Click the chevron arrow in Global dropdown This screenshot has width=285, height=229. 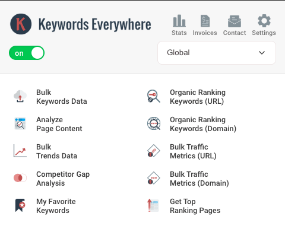point(262,53)
